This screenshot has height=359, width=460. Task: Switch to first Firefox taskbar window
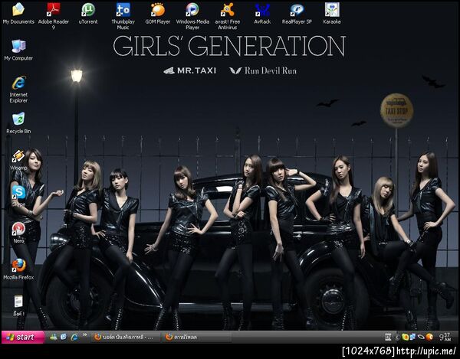pos(127,338)
